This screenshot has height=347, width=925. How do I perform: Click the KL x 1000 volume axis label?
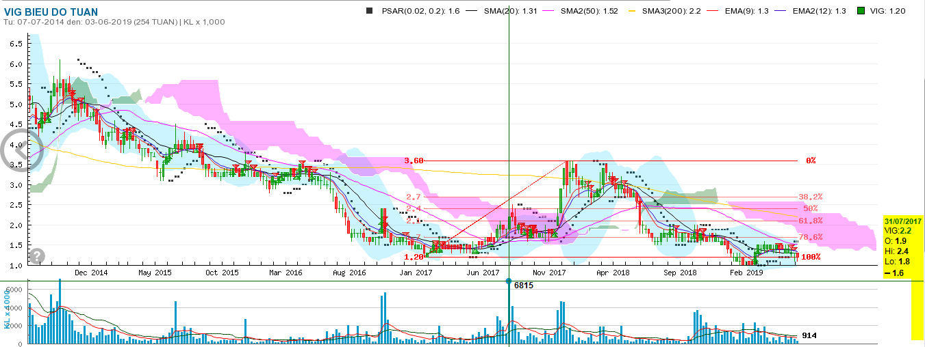7,310
